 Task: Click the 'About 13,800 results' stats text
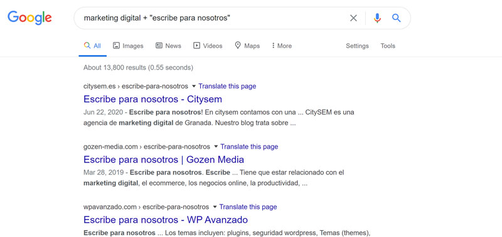pos(138,68)
